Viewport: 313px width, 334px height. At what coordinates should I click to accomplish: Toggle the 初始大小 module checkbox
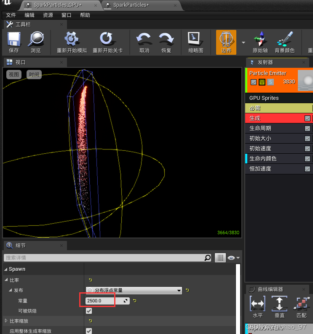pos(307,139)
